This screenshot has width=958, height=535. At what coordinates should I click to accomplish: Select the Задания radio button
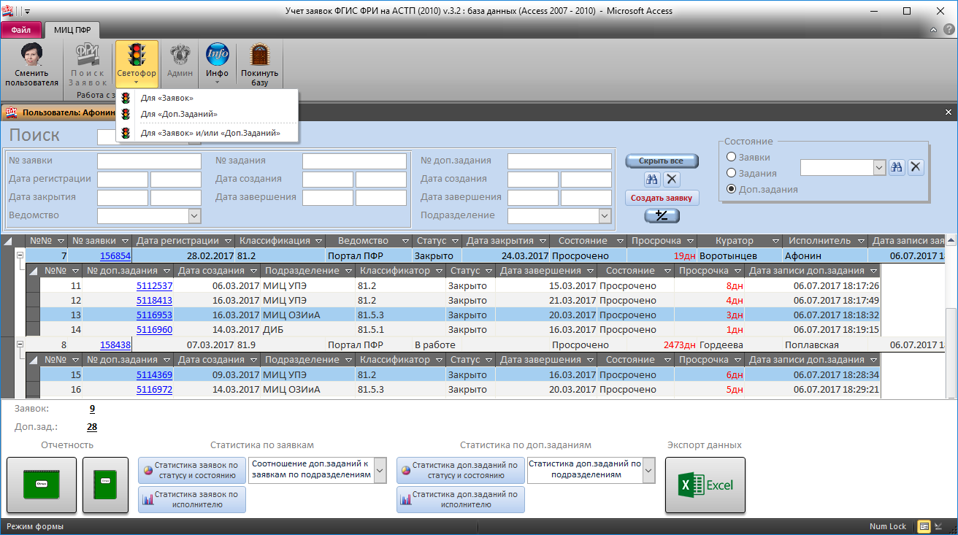[731, 173]
